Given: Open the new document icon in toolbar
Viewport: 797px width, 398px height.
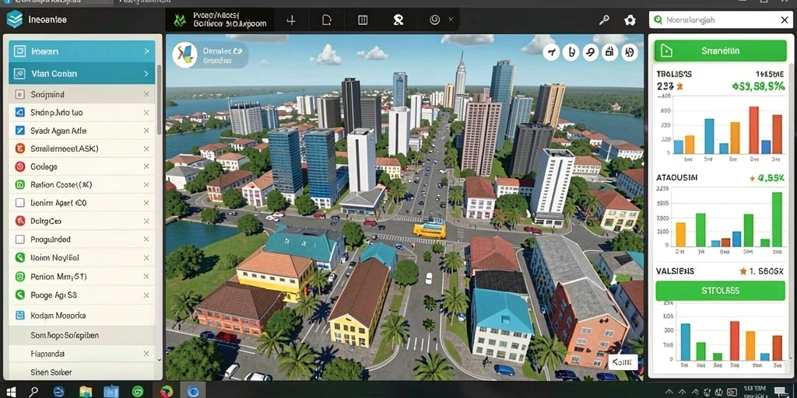Looking at the screenshot, I should point(327,20).
